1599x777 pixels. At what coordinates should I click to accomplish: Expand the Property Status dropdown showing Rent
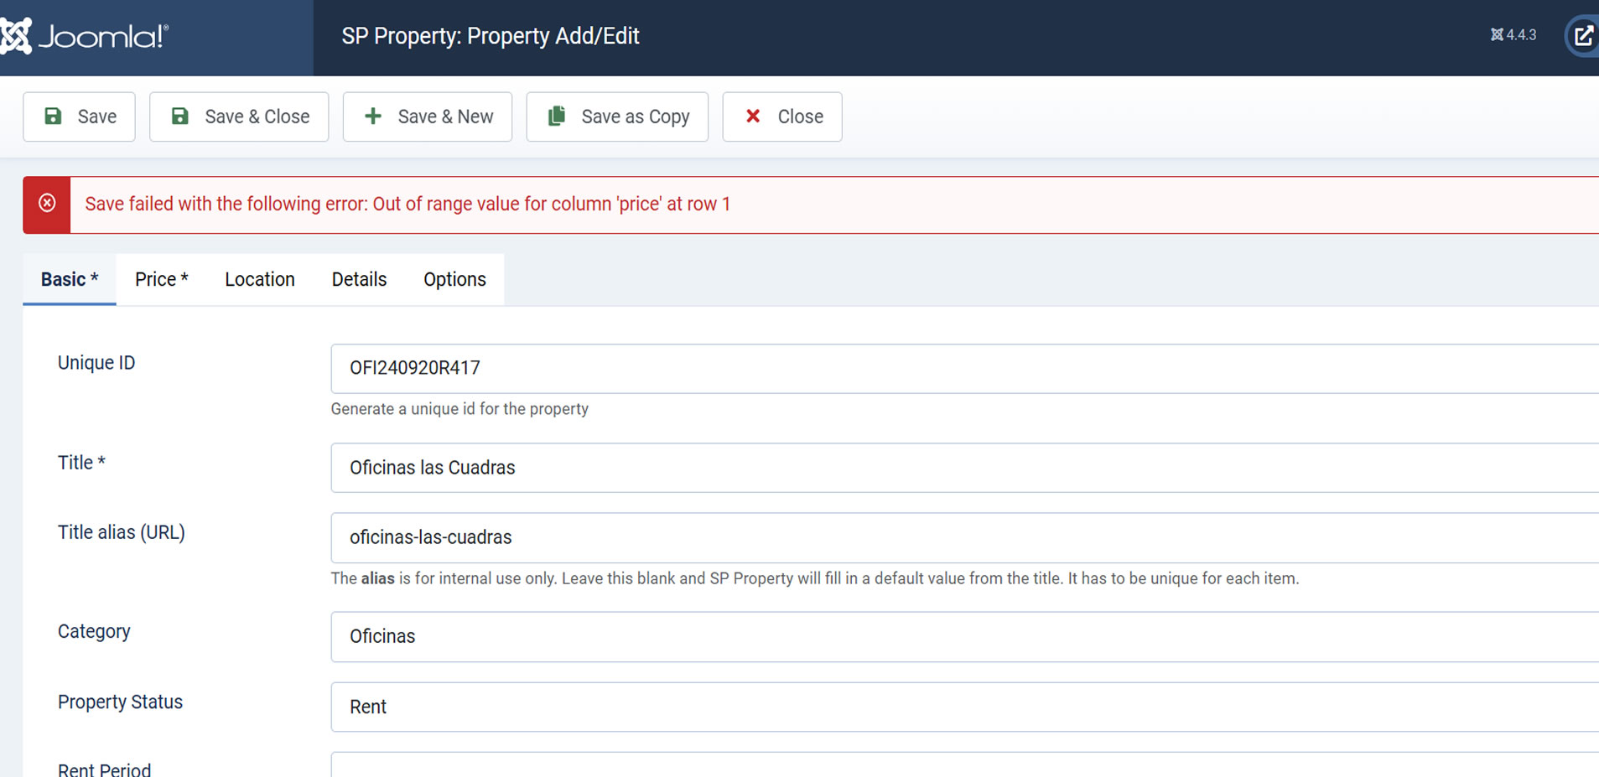[964, 707]
